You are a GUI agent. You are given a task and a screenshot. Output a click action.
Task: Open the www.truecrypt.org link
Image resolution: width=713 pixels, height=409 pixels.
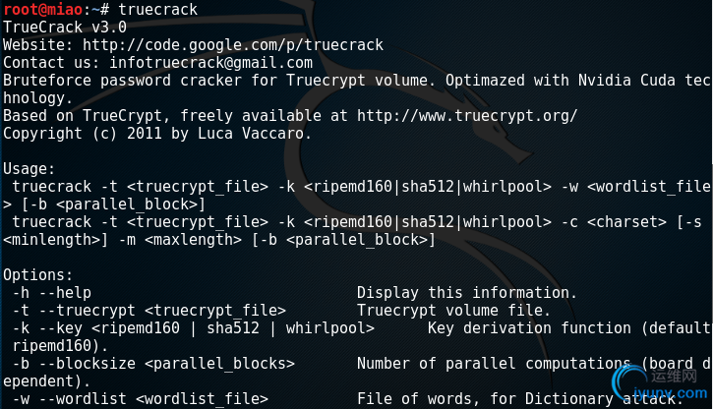pos(467,116)
